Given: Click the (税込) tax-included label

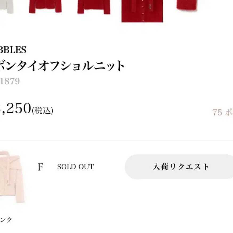Looking at the screenshot, I should click(x=42, y=110).
